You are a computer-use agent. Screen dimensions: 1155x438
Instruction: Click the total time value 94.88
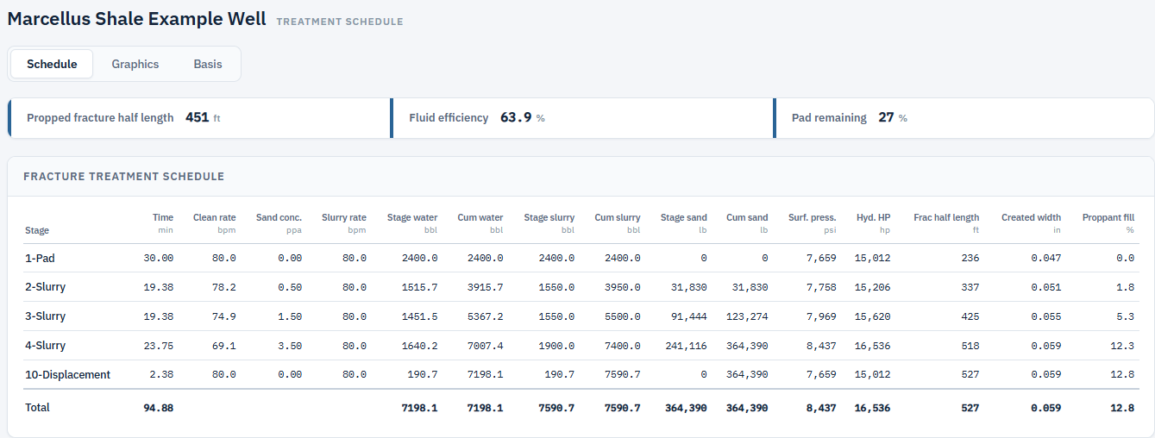159,407
